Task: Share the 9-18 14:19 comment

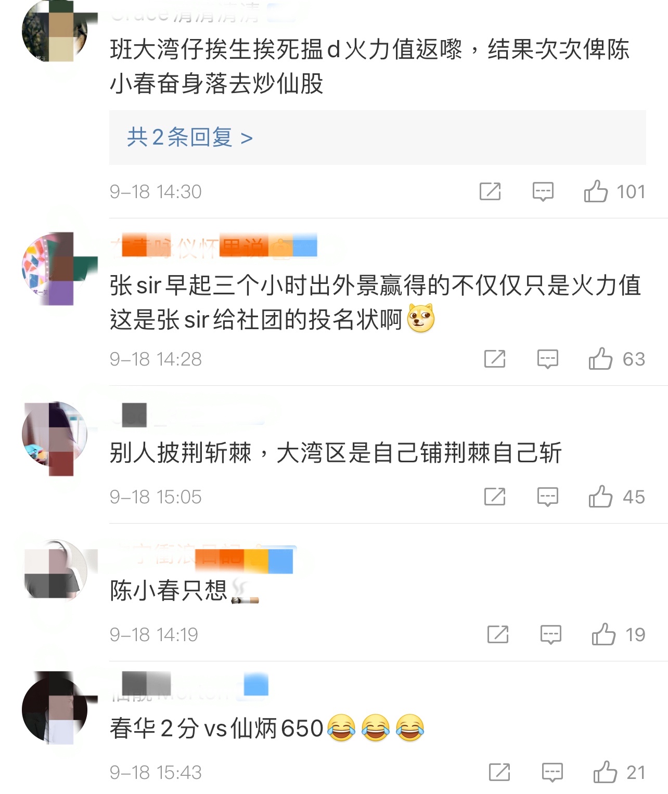Action: (498, 634)
